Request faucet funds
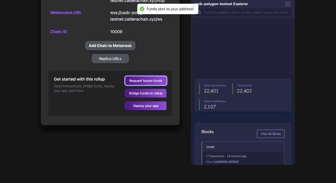The image size is (336, 183). point(146,81)
